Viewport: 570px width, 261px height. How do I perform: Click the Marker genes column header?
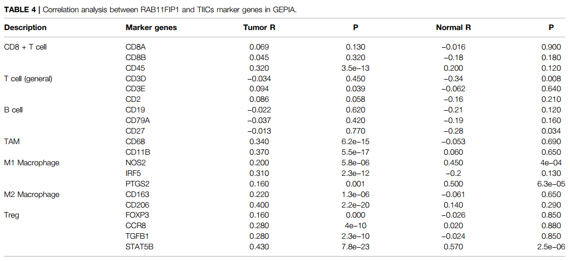[151, 27]
